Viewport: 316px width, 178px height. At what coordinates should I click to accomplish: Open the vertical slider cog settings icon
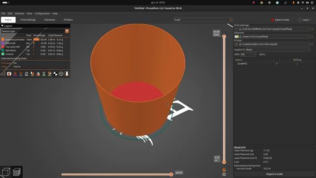224,175
